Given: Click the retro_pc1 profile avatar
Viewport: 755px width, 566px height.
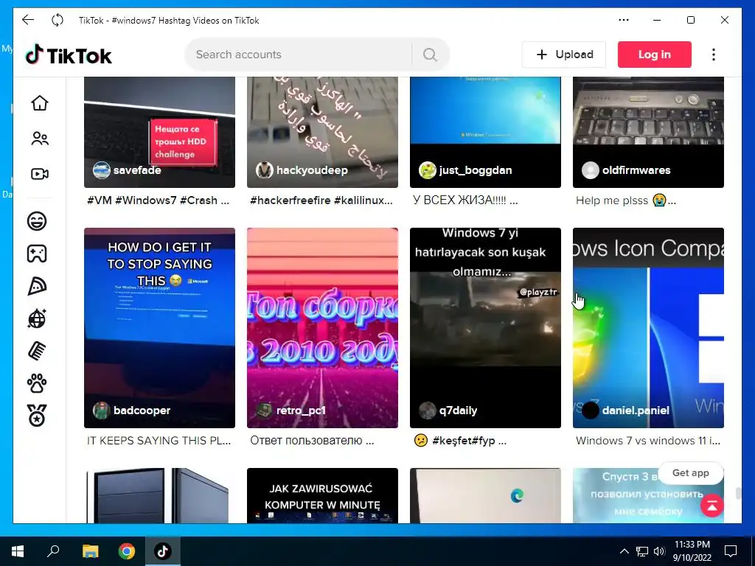Looking at the screenshot, I should [x=265, y=410].
